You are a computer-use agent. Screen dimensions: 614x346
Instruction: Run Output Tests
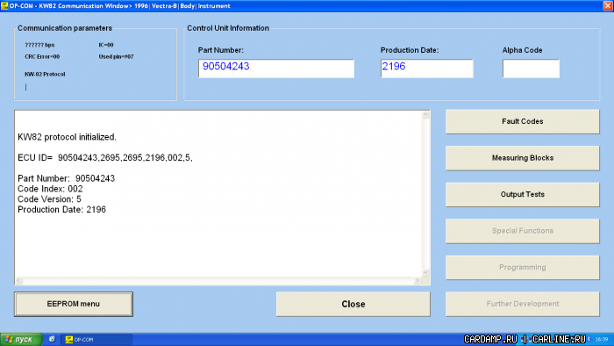[523, 194]
